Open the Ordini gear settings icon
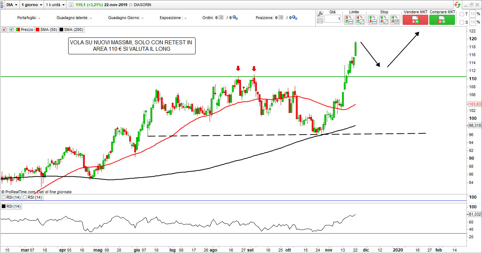Screen dimensions: 482x253 click(x=235, y=18)
